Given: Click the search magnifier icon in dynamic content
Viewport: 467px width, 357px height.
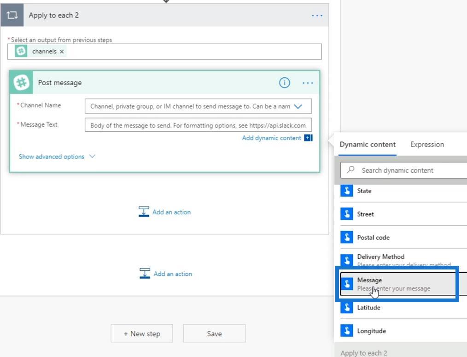Looking at the screenshot, I should [350, 170].
